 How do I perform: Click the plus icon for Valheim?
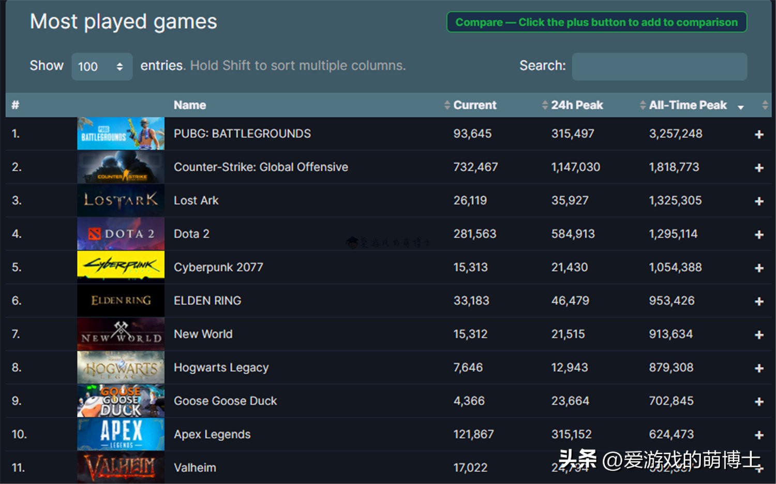coord(759,467)
